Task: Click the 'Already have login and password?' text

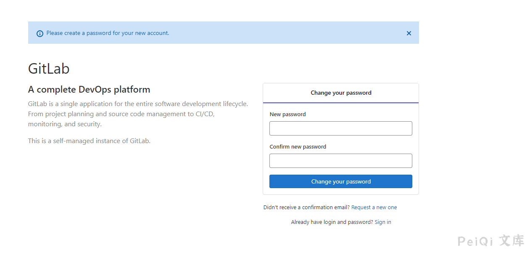Action: (332, 222)
